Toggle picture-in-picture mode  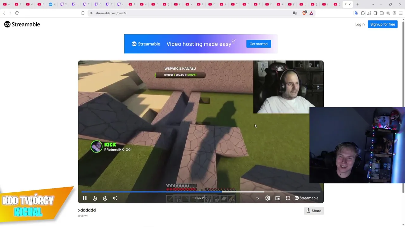[x=278, y=198]
